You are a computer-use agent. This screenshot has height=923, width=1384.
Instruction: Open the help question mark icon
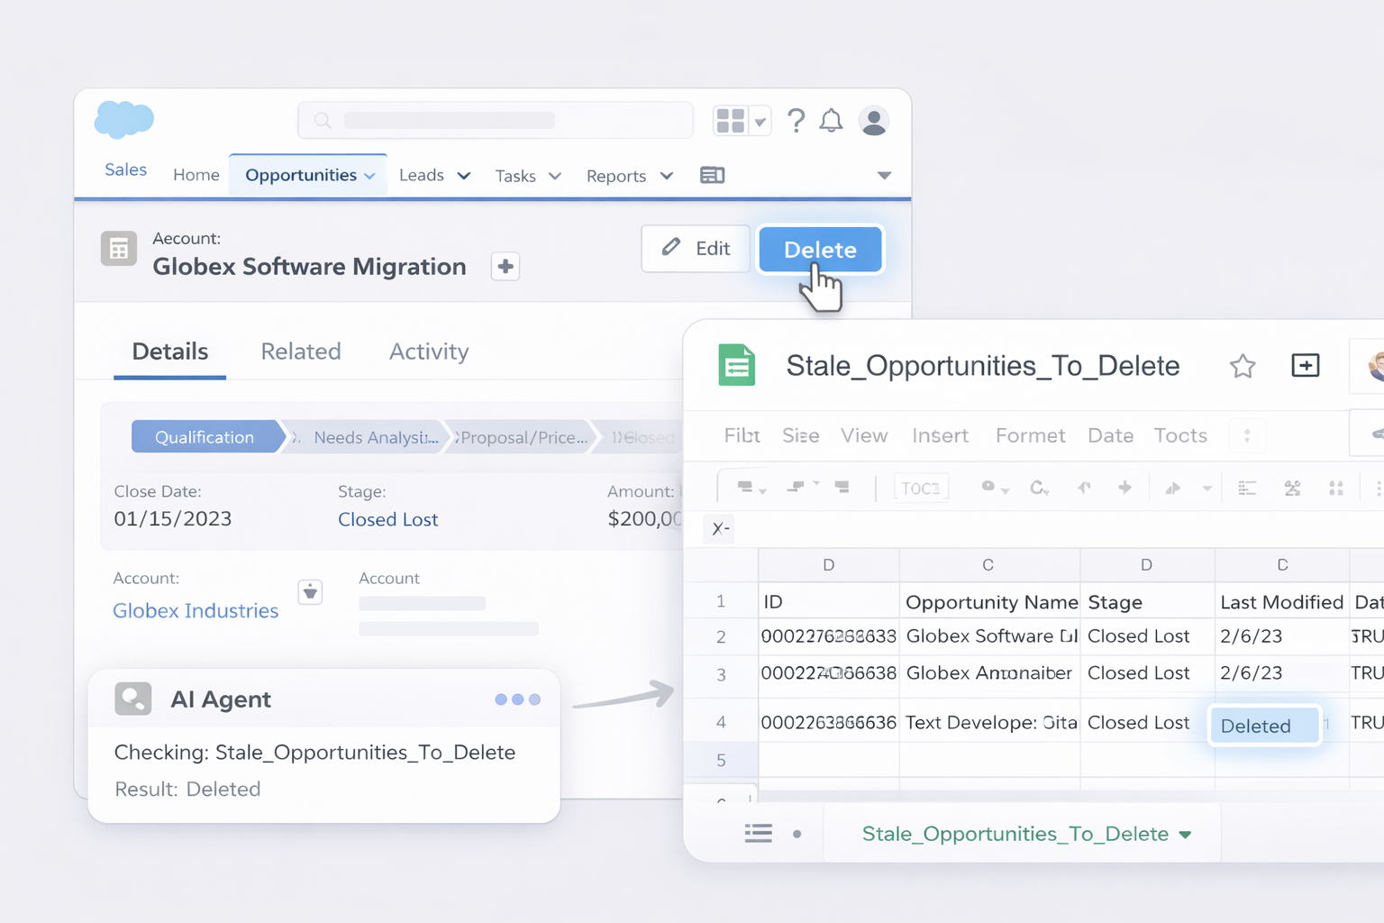796,121
